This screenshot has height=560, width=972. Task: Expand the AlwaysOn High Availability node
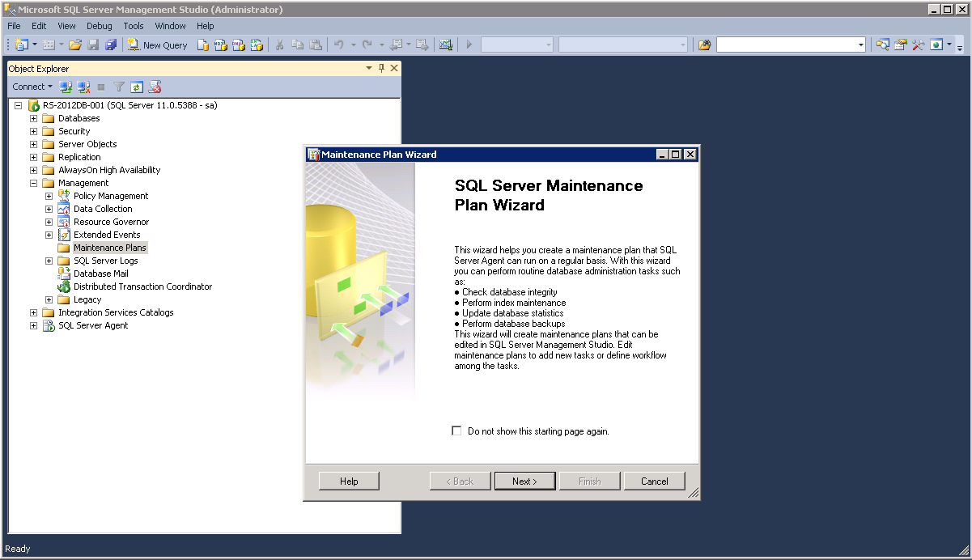(34, 170)
